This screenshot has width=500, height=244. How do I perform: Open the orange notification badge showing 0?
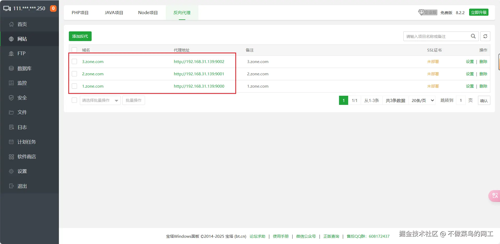click(x=53, y=8)
